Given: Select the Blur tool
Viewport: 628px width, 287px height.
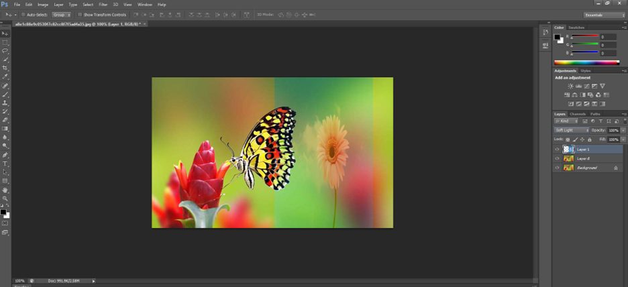Looking at the screenshot, I should point(5,137).
